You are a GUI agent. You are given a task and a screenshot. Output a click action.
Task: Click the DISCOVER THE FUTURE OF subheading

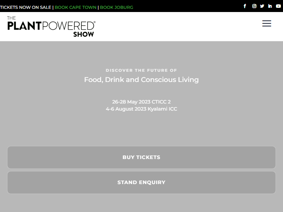(141, 70)
